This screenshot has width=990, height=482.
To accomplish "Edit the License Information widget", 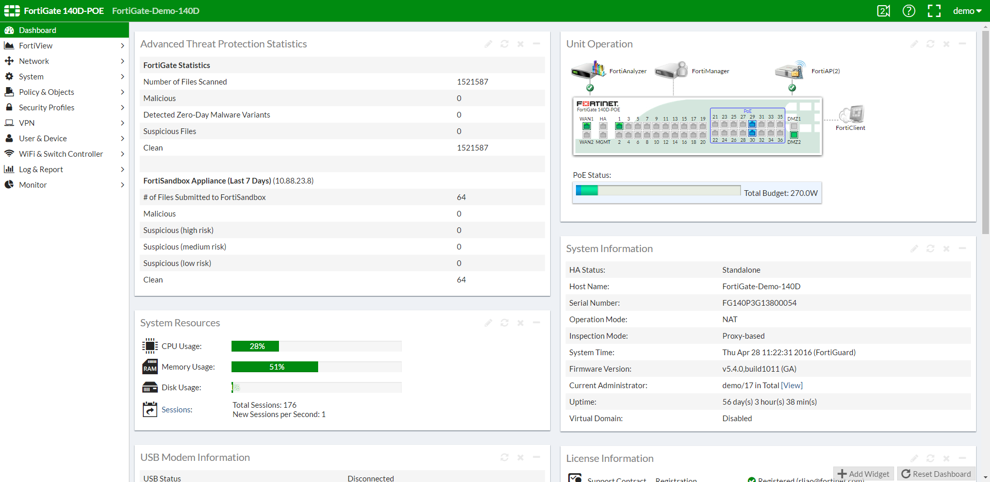I will (x=914, y=458).
